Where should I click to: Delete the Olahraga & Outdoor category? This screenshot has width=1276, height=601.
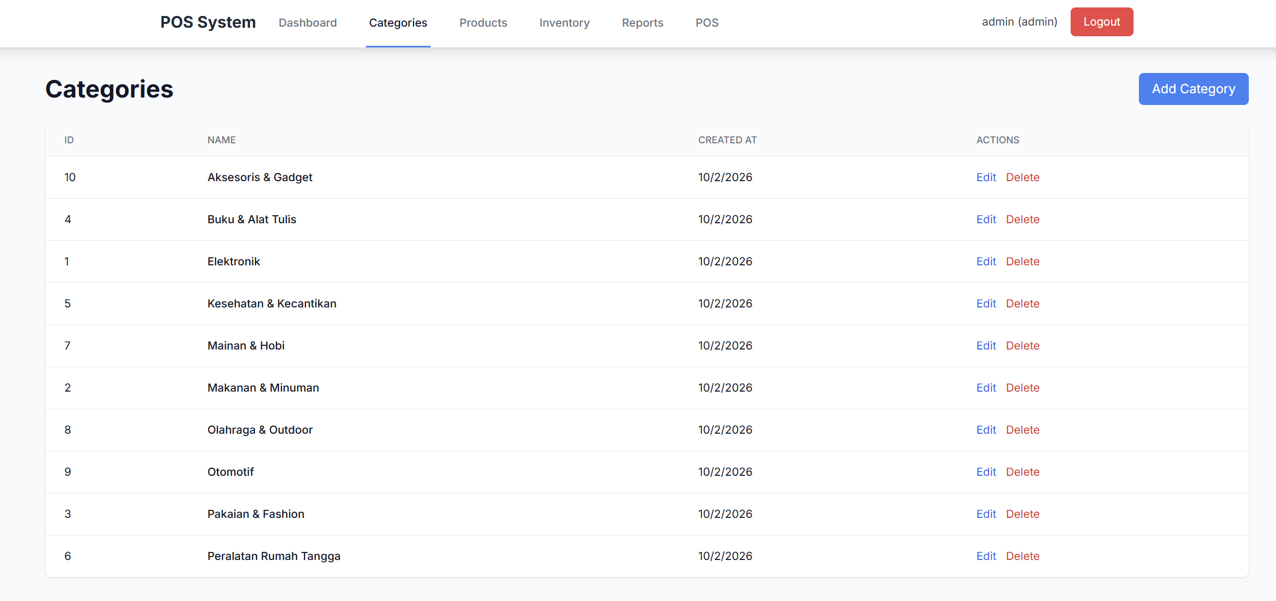tap(1023, 430)
